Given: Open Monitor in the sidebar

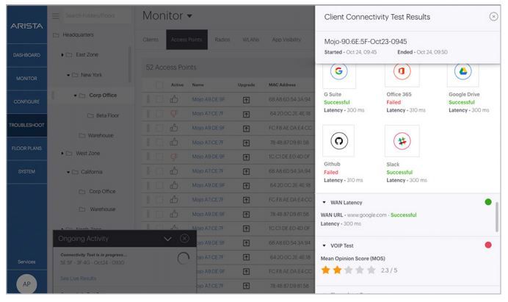Looking at the screenshot, I should [26, 79].
